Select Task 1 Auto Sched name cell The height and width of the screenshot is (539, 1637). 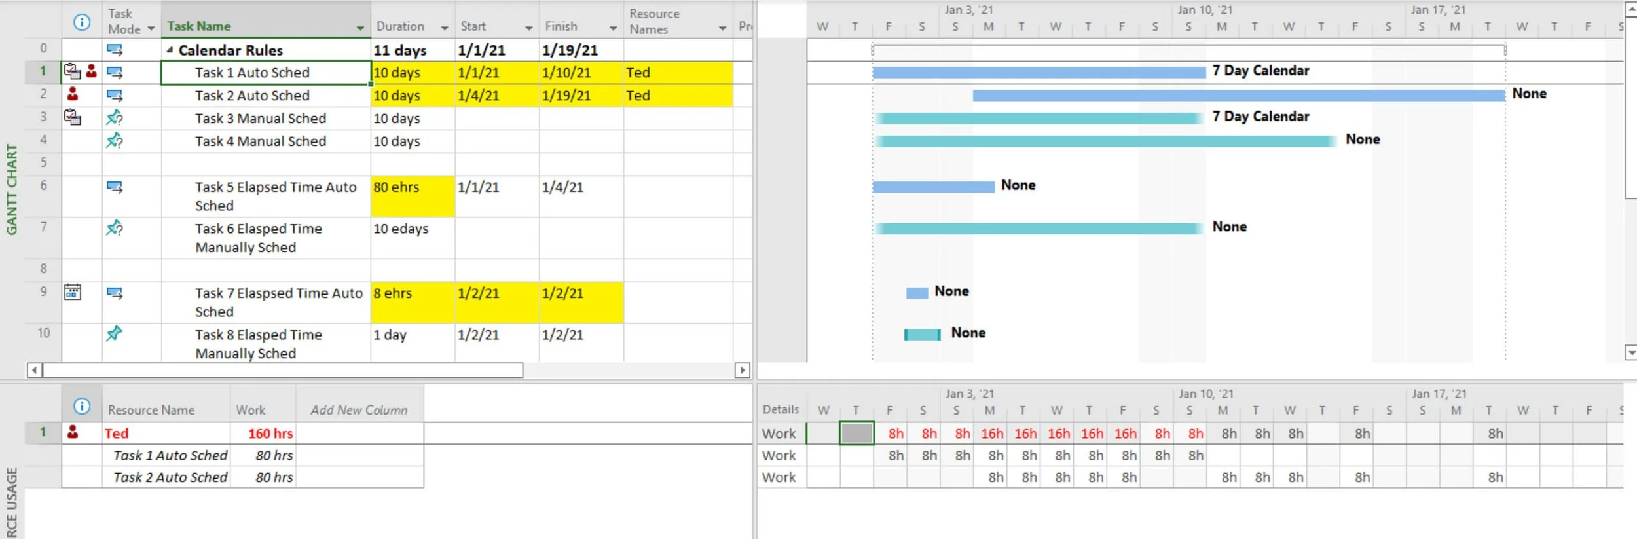point(266,73)
